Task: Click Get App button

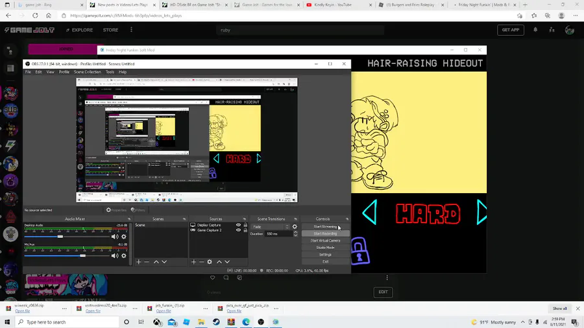Action: 510,30
